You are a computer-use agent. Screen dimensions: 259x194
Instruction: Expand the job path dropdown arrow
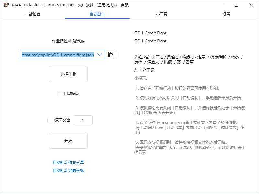pyautogui.click(x=100, y=54)
